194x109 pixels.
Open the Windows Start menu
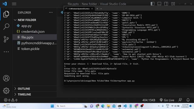(52, 106)
